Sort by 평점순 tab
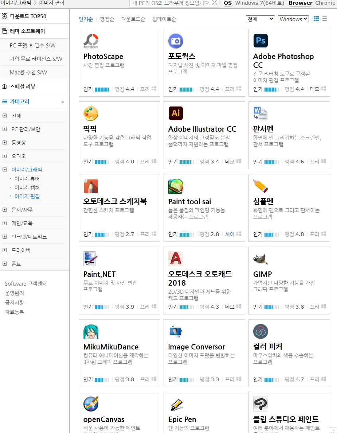The height and width of the screenshot is (433, 337). (x=107, y=19)
